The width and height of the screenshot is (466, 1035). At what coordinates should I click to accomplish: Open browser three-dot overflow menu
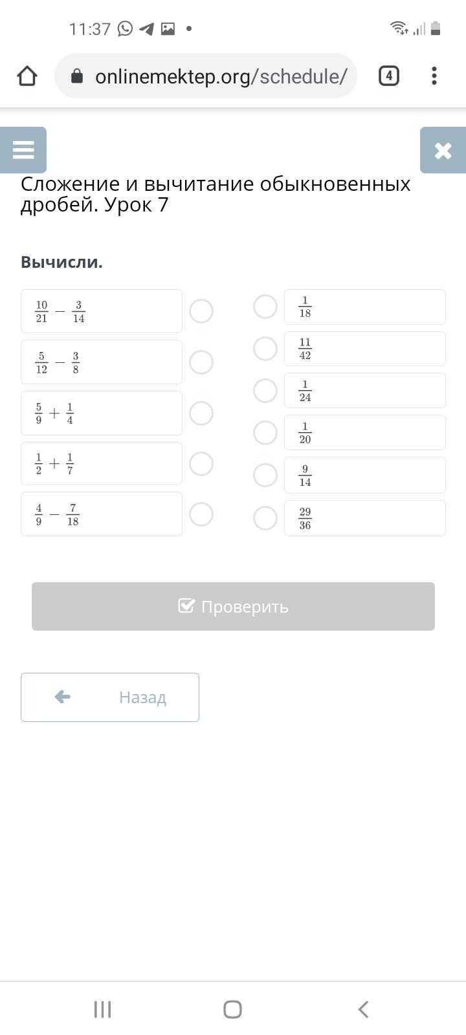[434, 76]
